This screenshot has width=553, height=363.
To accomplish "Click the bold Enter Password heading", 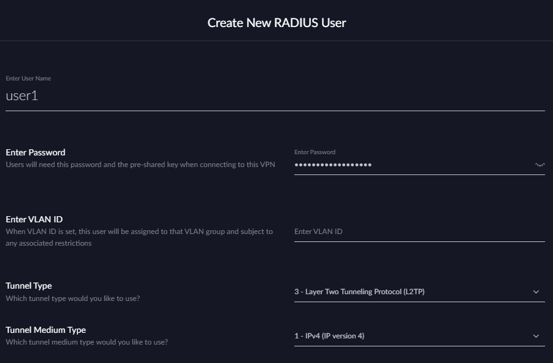I will [x=36, y=152].
